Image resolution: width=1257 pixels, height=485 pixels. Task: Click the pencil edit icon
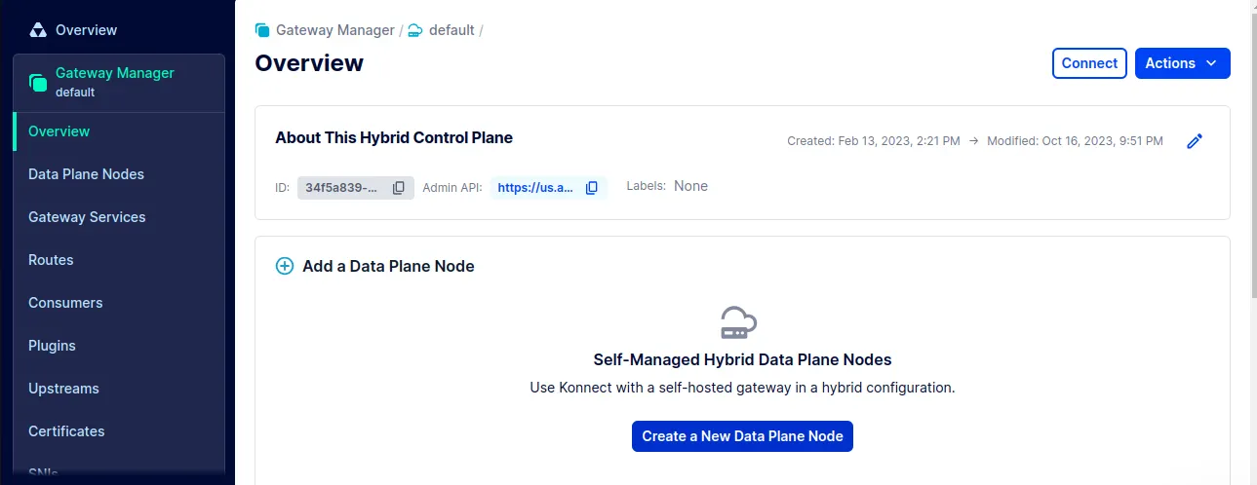tap(1195, 141)
